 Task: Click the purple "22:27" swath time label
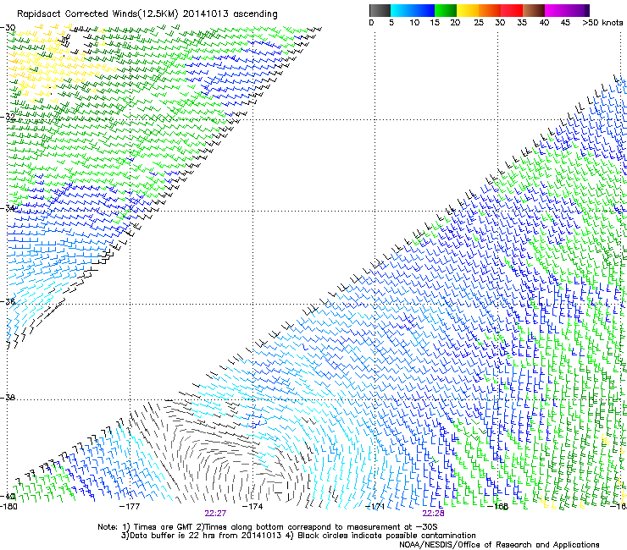[x=215, y=514]
